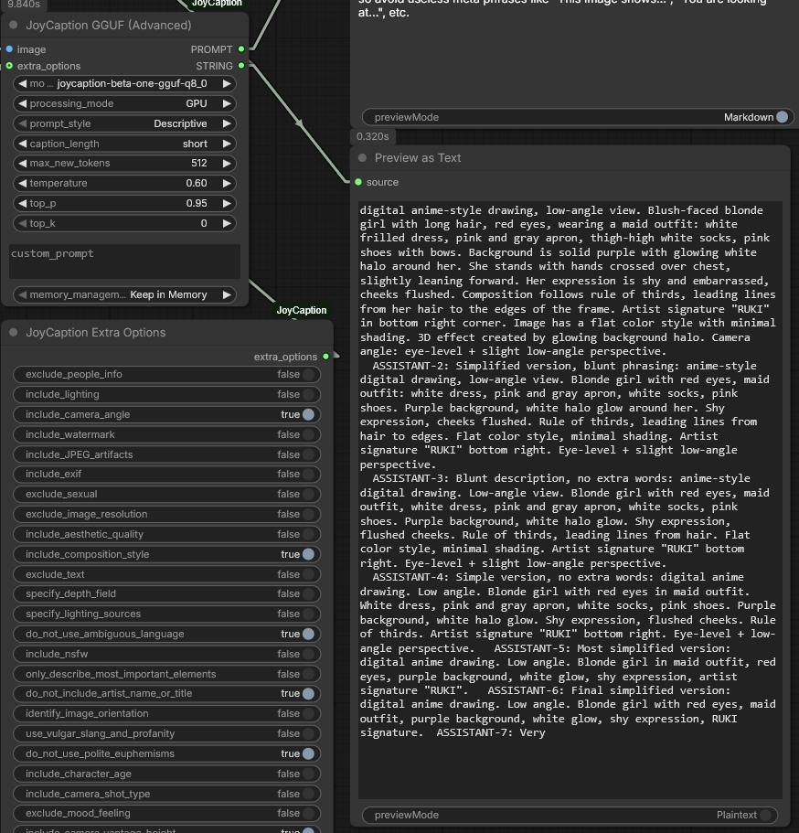
Task: Select the next model with right arrow
Action: pos(227,83)
